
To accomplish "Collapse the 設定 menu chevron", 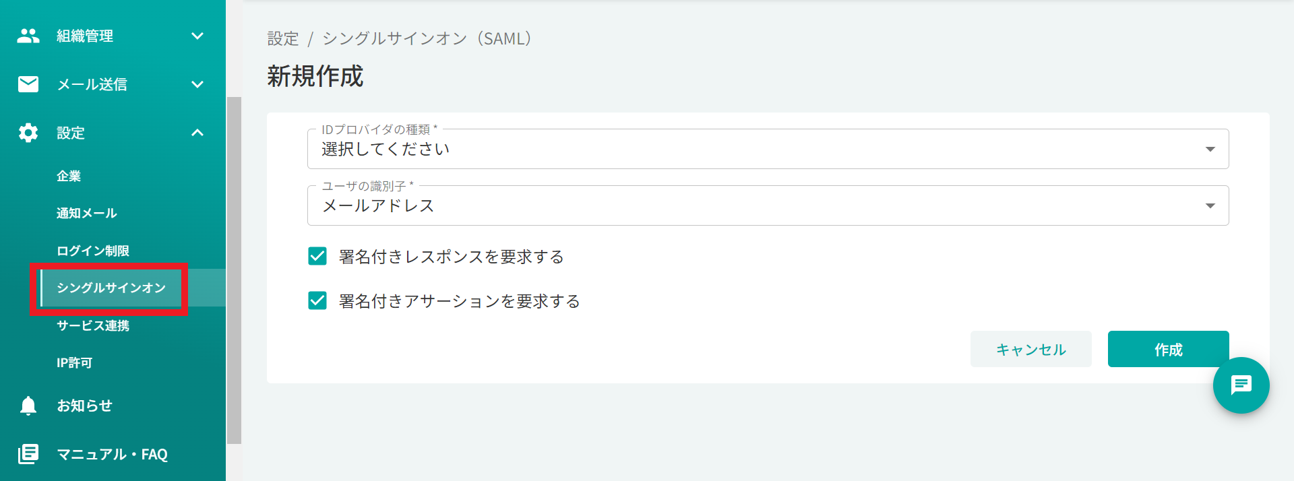I will 197,133.
